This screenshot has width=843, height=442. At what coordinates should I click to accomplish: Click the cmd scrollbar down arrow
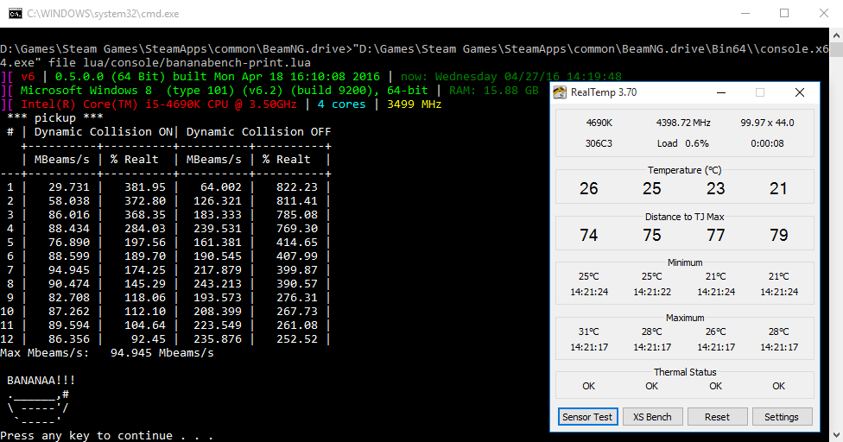pyautogui.click(x=837, y=434)
